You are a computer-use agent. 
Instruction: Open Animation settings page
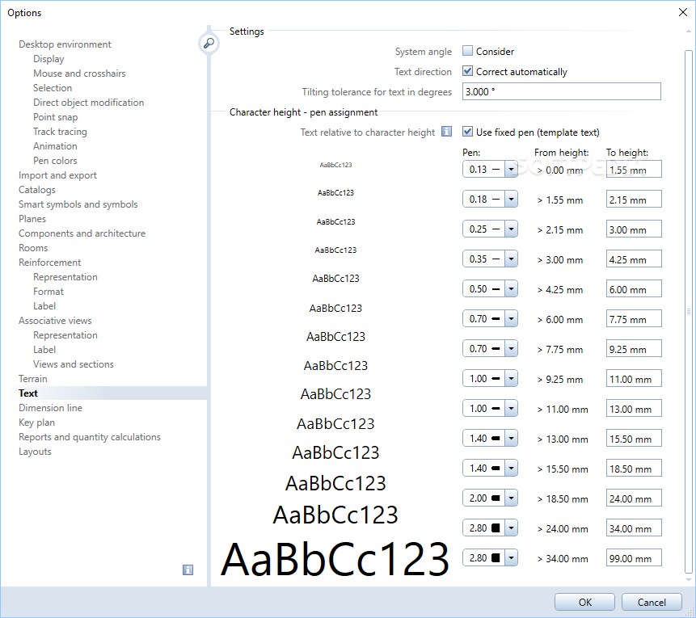55,145
